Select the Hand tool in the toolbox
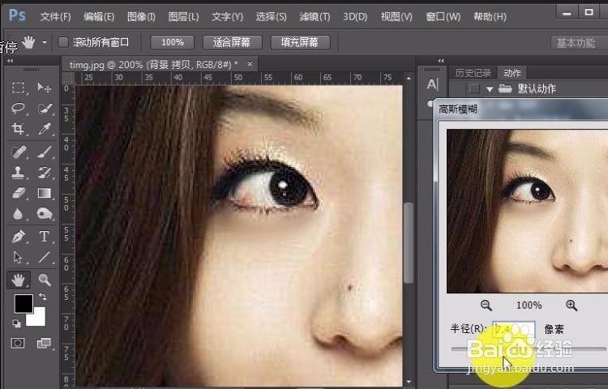Screen dimensions: 608x389 18,280
